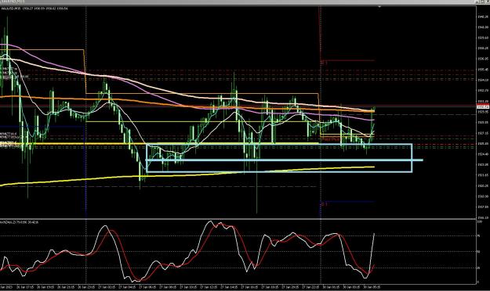The image size is (490, 291).
Task: Close the chart window
Action: point(488,2)
